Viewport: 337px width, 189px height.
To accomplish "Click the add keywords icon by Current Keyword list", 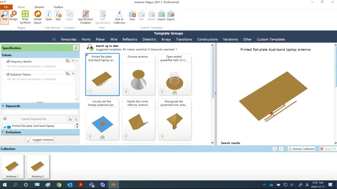I will tap(76, 119).
